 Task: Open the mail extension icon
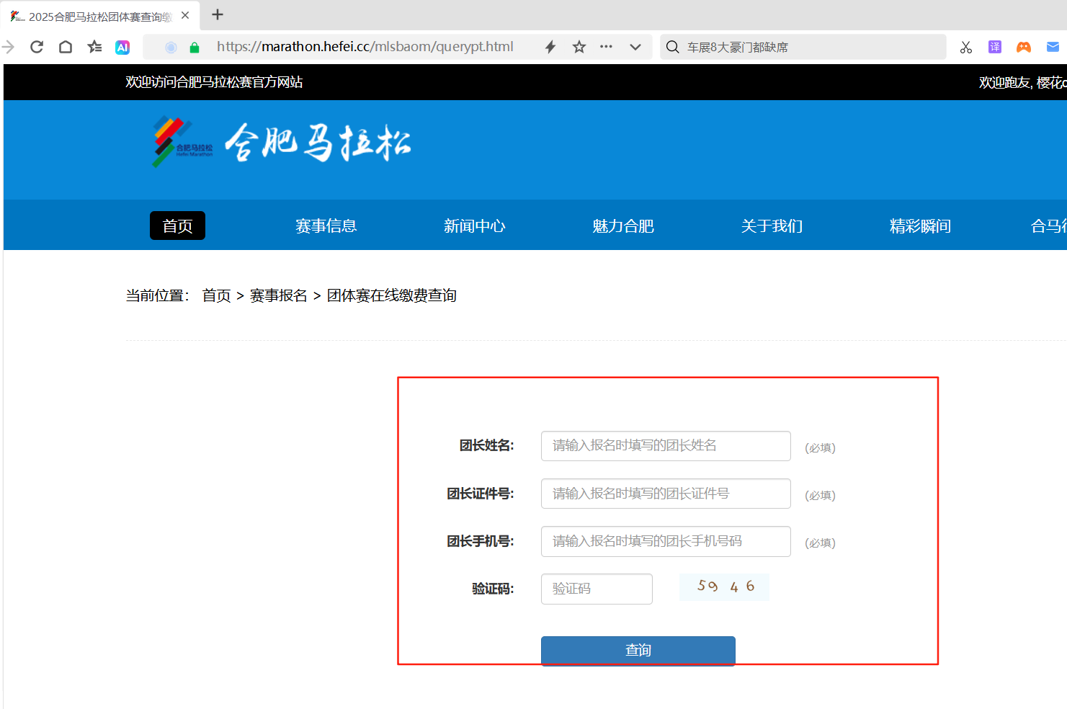[1053, 47]
